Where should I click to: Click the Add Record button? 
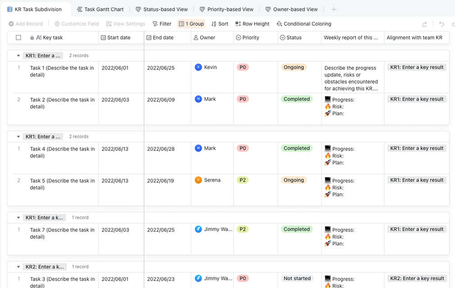26,24
